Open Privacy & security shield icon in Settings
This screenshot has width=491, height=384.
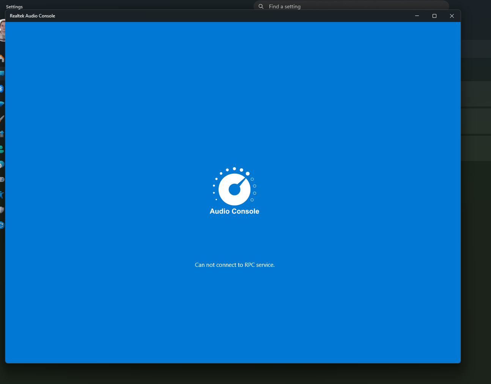pyautogui.click(x=2, y=210)
